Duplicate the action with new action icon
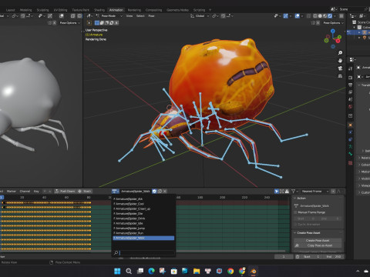370x277 pixels. (160, 192)
